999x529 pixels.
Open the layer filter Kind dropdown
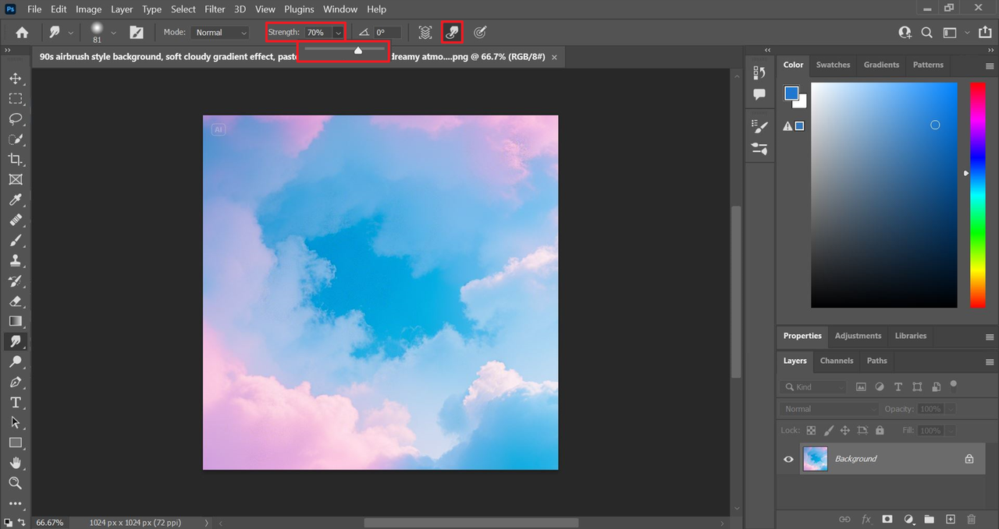click(813, 387)
